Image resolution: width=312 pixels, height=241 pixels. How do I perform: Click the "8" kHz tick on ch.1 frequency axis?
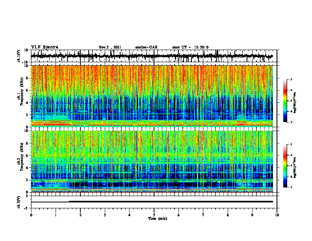pos(28,78)
